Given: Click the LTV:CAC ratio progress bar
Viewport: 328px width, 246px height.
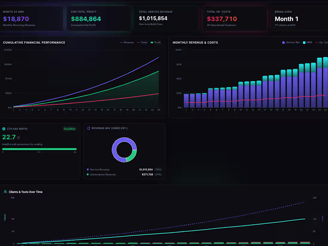Looking at the screenshot, I should pyautogui.click(x=40, y=149).
